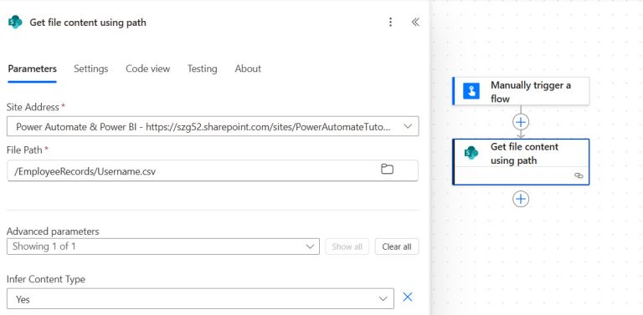643x315 pixels.
Task: Collapse the panel with the double chevron
Action: pos(415,22)
